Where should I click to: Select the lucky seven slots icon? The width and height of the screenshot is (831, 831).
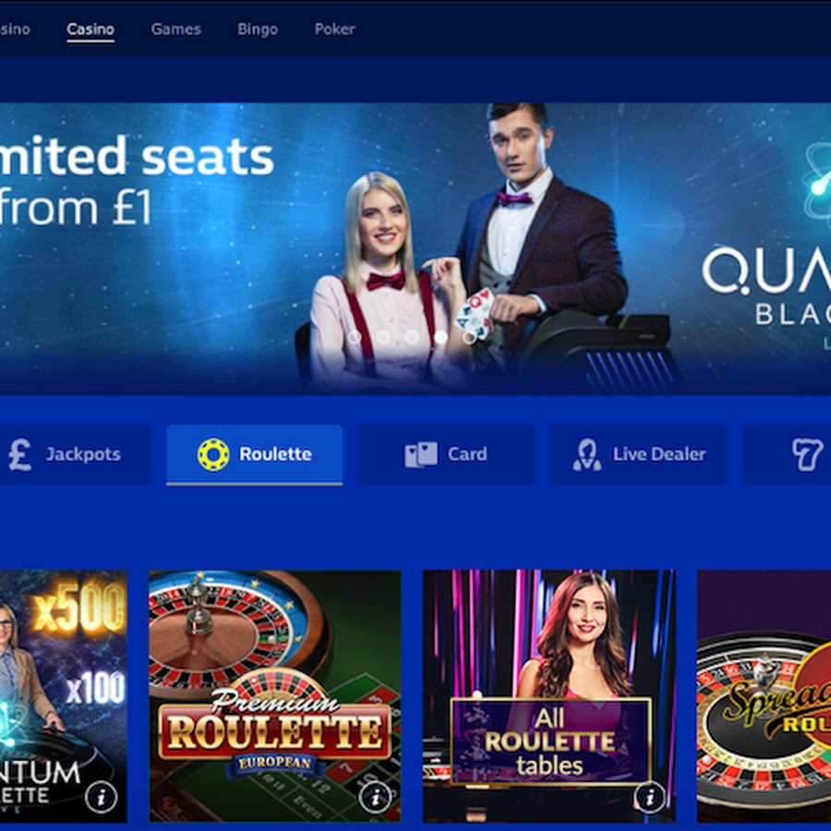coord(807,454)
